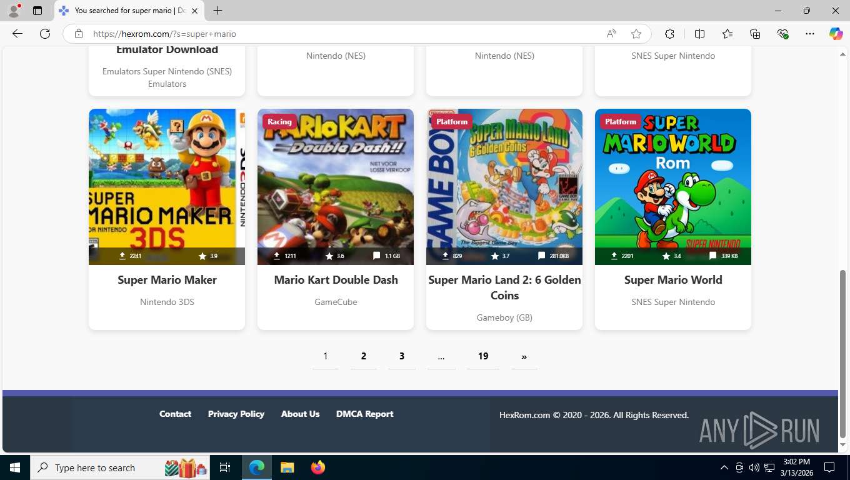This screenshot has width=850, height=480.
Task: Click the Mario Kart Double Dash title link
Action: coord(336,280)
